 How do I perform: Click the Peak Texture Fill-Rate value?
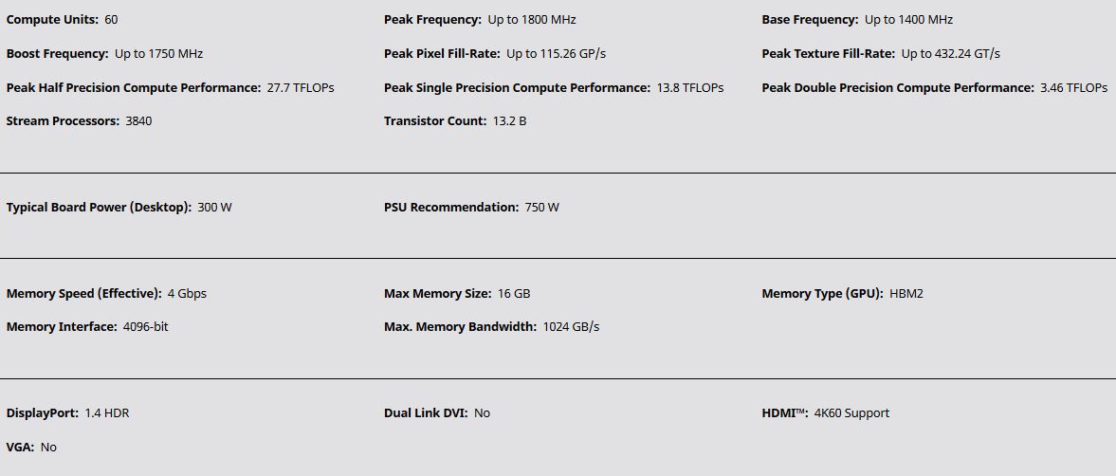click(x=950, y=53)
